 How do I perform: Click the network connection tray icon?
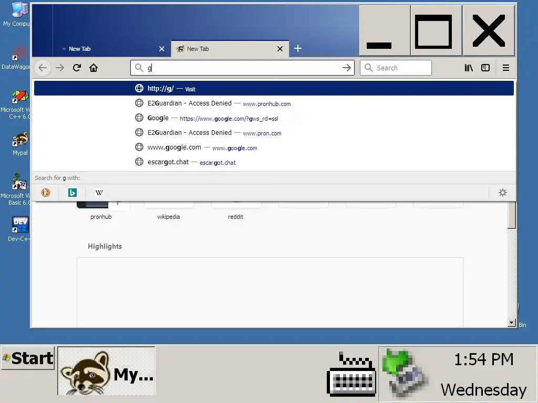point(405,373)
